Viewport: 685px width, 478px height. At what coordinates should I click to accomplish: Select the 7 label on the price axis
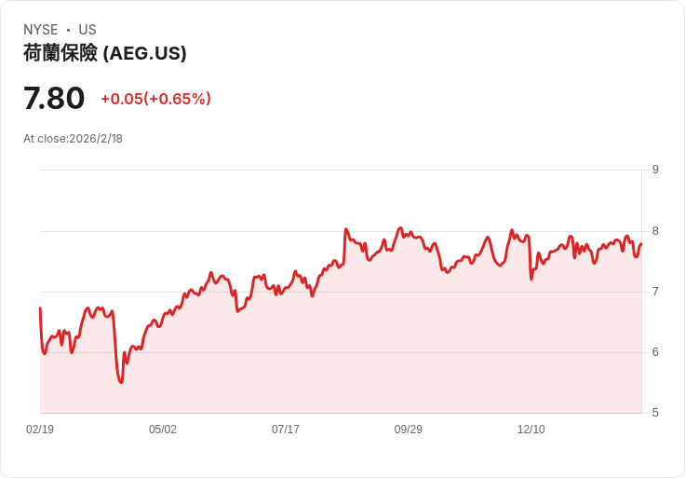[655, 292]
